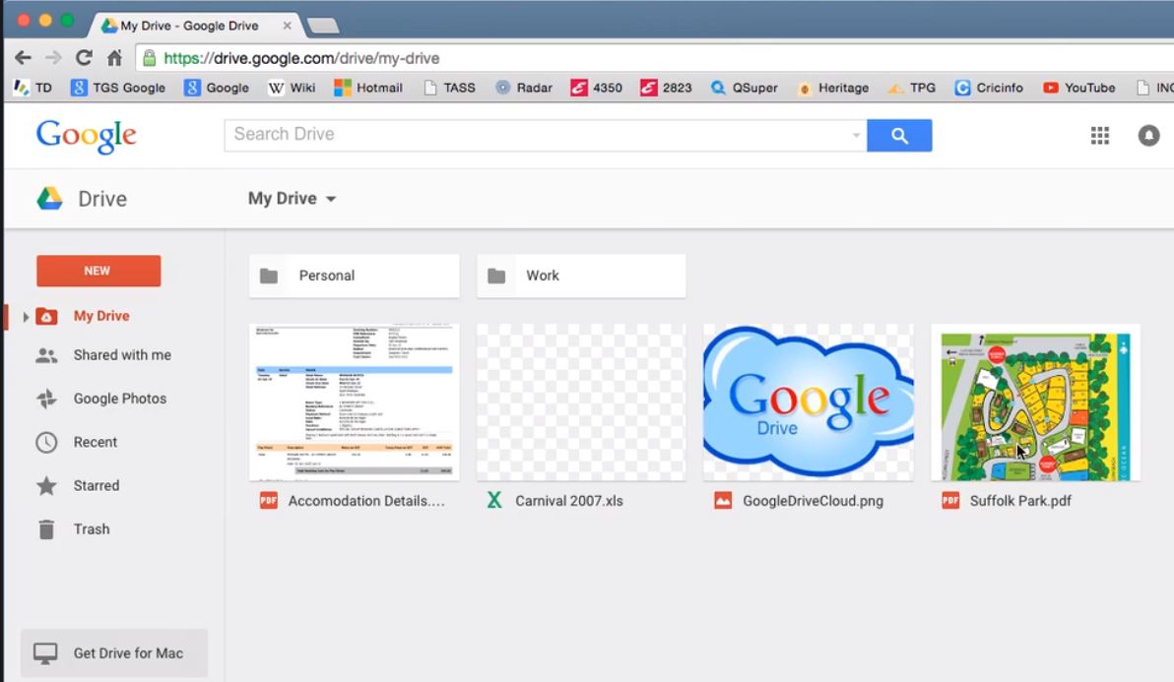Click the My Drive folder icon in sidebar
Image resolution: width=1174 pixels, height=682 pixels.
click(46, 316)
